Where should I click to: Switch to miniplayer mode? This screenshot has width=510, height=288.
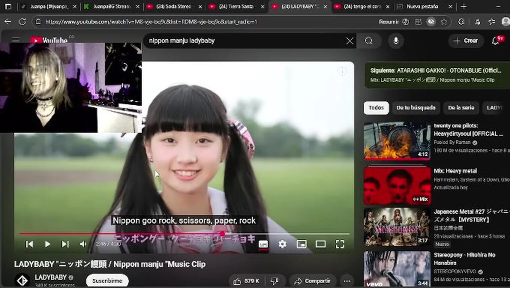[302, 244]
